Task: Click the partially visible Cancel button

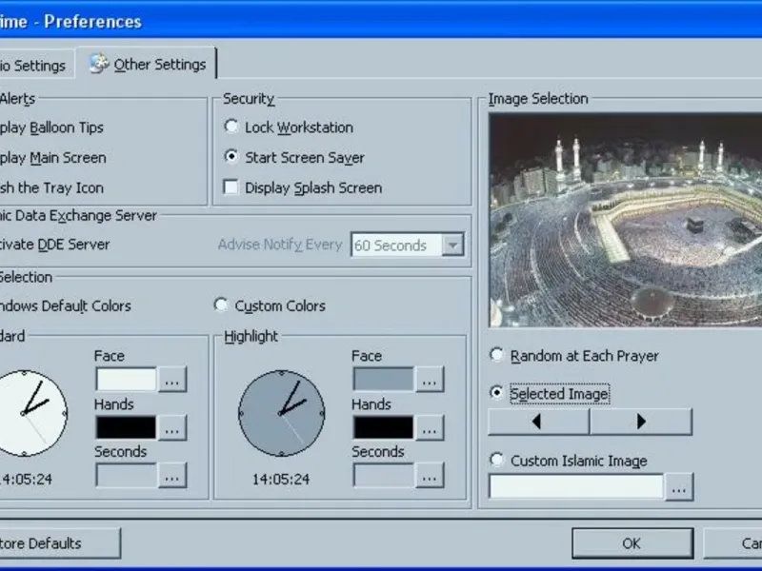Action: pos(732,543)
